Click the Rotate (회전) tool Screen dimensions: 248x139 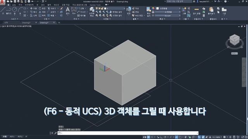pos(42,8)
